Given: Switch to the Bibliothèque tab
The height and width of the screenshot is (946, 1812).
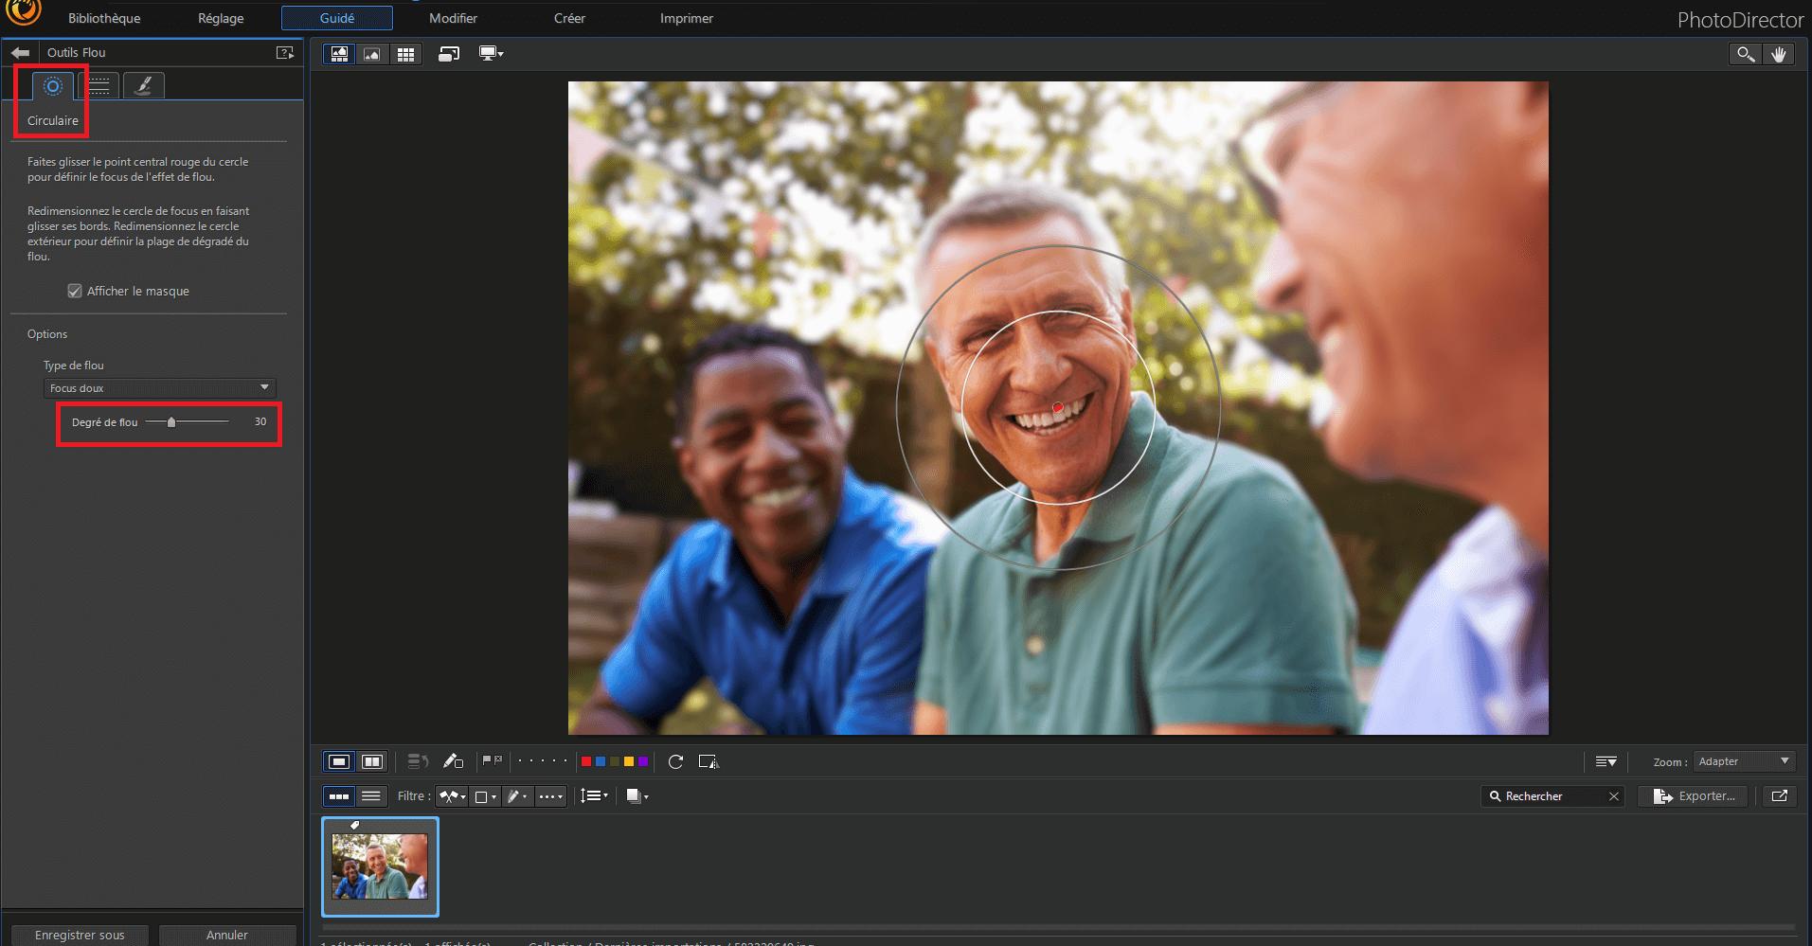Looking at the screenshot, I should [x=102, y=17].
